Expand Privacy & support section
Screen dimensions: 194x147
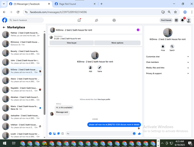tap(168, 73)
